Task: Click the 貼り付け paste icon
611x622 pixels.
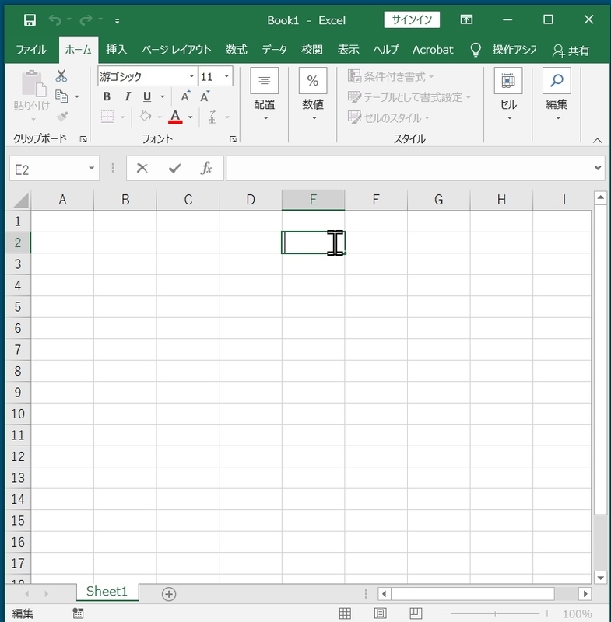Action: 33,83
